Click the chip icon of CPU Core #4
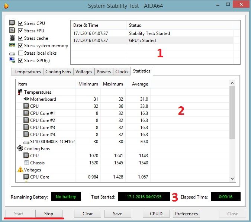The height and width of the screenshot is (222, 251). tap(26, 134)
